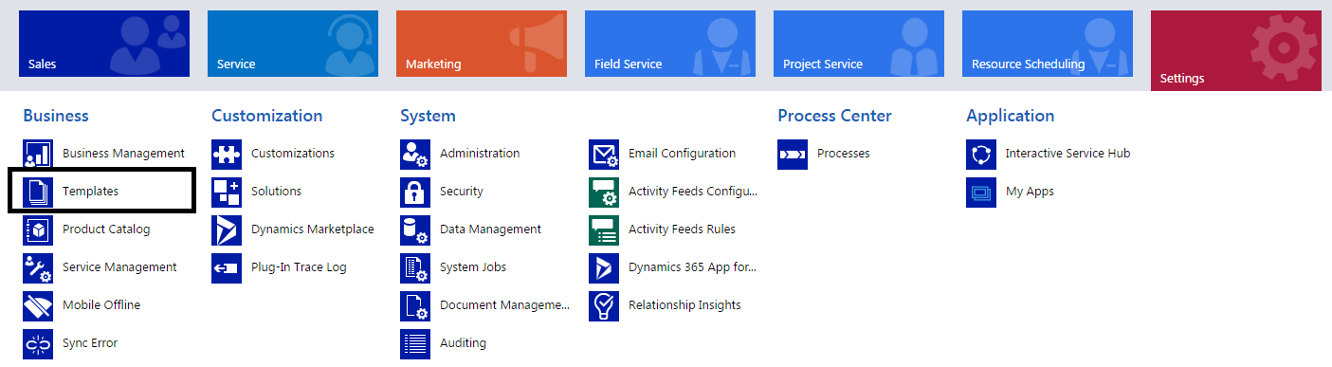Select the Settings tile

point(1236,51)
